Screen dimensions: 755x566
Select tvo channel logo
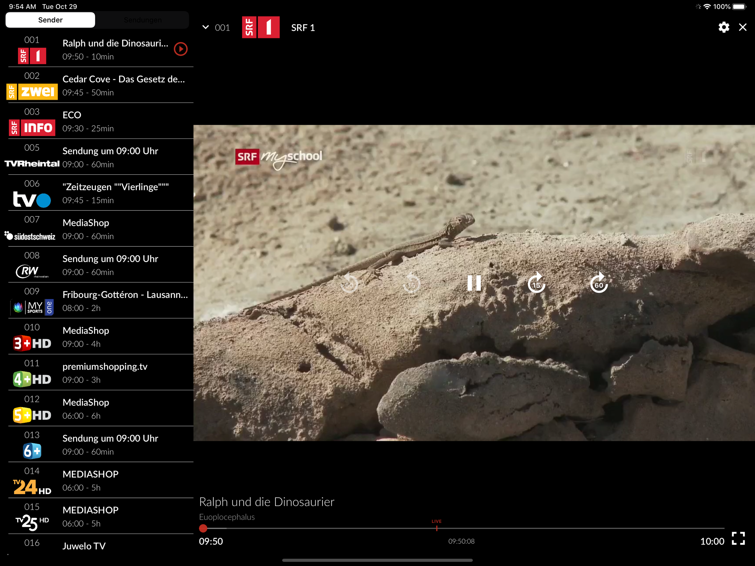pyautogui.click(x=32, y=199)
